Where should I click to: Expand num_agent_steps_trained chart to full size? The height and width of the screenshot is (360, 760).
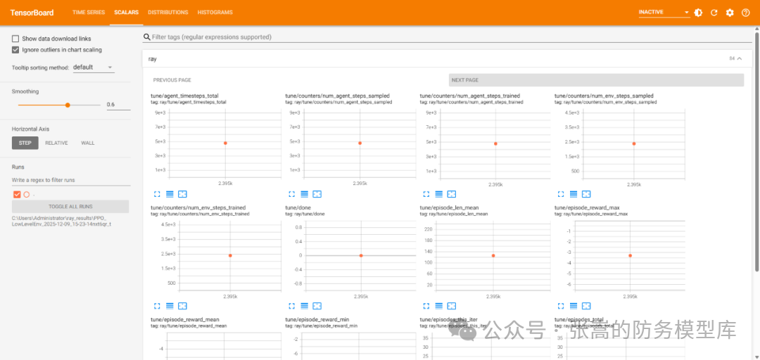coord(426,194)
